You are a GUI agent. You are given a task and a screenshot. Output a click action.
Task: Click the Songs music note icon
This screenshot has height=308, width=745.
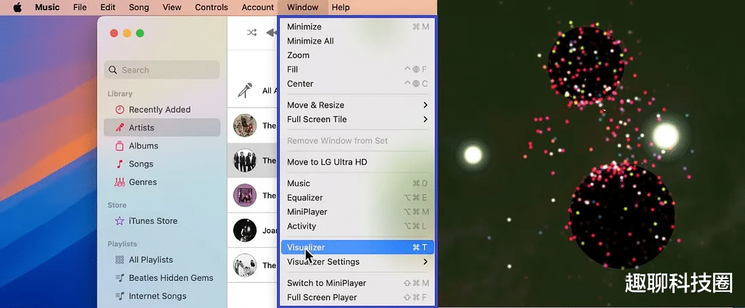[x=120, y=164]
